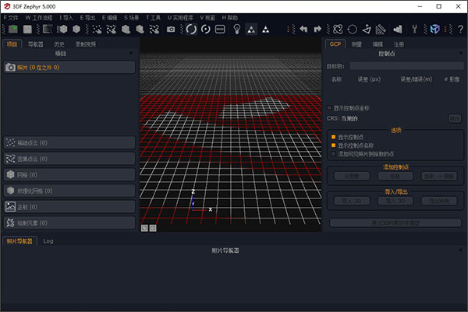Click the 目标物 input field
468x312 pixels.
click(406, 66)
